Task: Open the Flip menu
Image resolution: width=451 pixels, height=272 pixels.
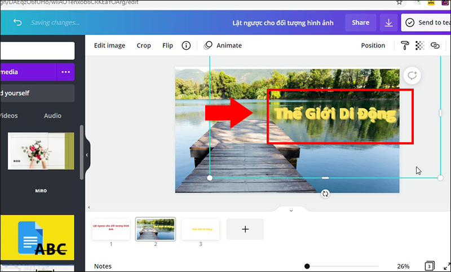Action: [x=167, y=46]
